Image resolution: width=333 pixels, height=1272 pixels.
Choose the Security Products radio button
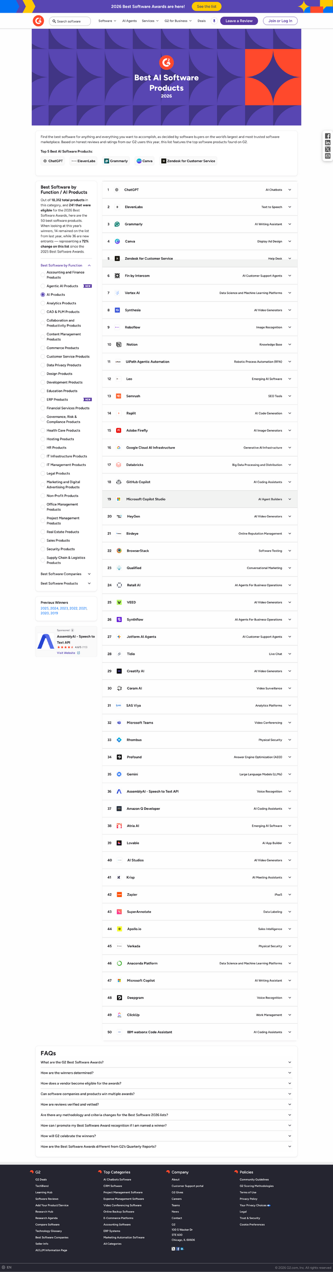click(43, 549)
